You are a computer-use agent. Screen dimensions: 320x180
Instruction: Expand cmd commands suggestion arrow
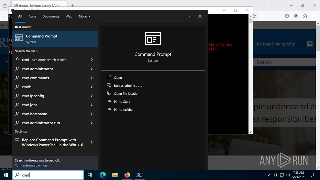[91, 78]
